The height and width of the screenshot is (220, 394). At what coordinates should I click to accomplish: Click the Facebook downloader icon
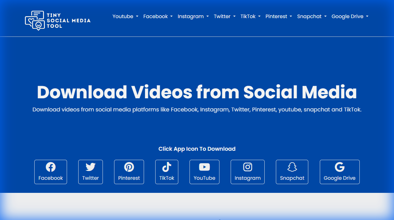tap(50, 167)
